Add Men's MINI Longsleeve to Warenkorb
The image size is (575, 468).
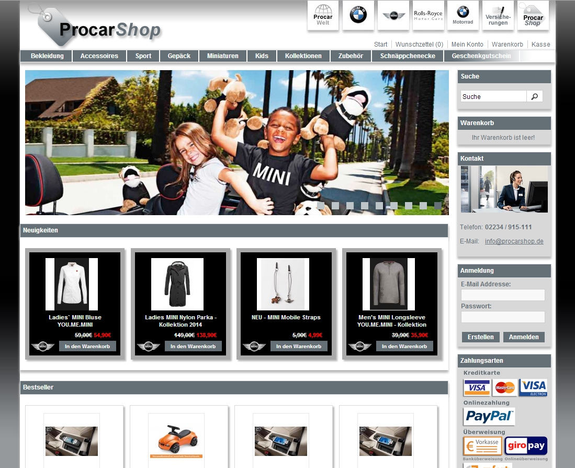pos(404,346)
